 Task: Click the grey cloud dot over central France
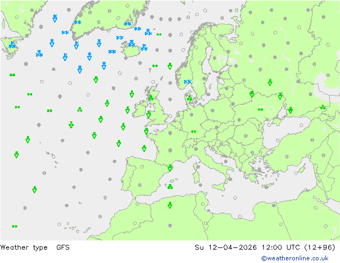point(170,150)
